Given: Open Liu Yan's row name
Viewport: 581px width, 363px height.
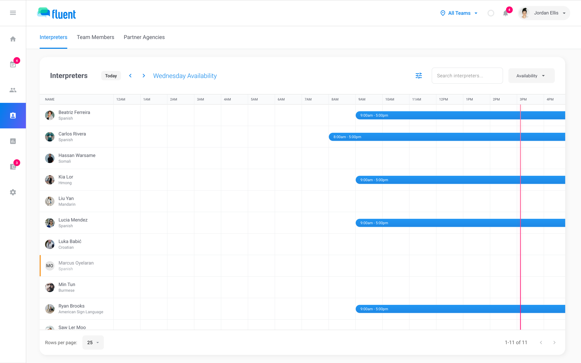Looking at the screenshot, I should click(66, 198).
